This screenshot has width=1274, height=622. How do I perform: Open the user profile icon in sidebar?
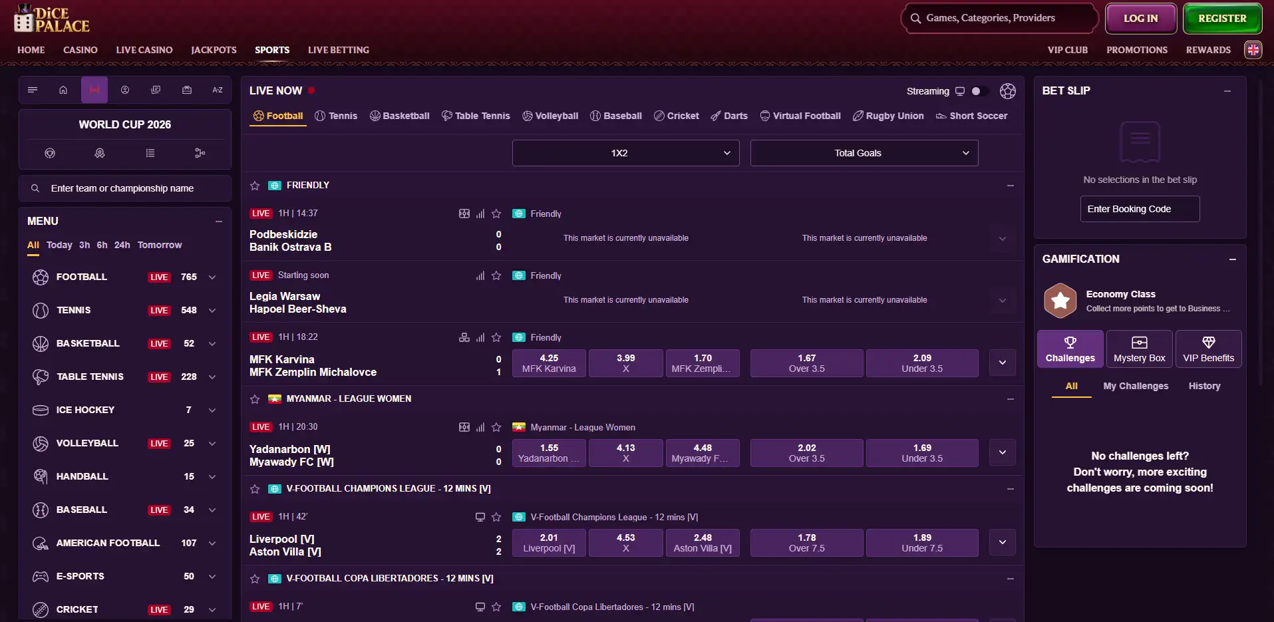[125, 90]
